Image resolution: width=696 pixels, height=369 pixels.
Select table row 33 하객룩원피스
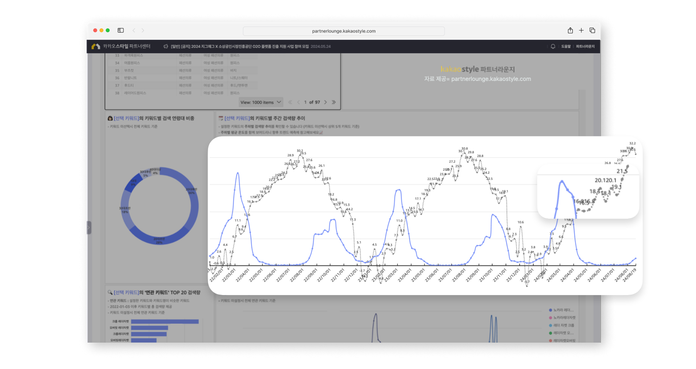(182, 55)
